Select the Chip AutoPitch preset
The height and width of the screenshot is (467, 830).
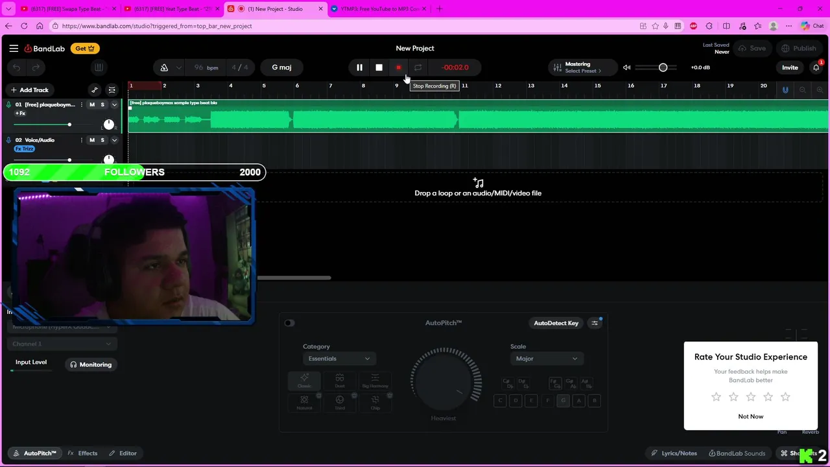tap(375, 402)
